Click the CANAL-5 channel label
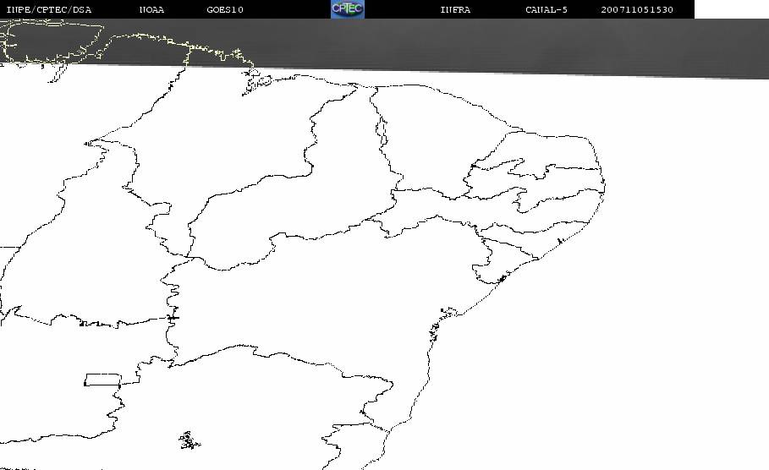This screenshot has height=470, width=769. [x=547, y=10]
